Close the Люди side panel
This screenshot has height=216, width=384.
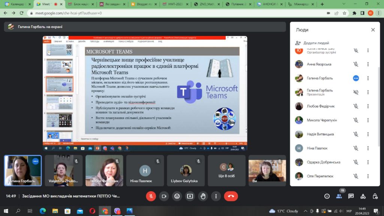(x=373, y=30)
